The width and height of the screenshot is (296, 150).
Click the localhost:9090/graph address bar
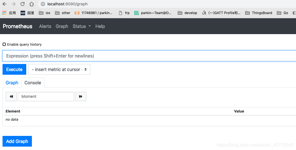(166, 4)
